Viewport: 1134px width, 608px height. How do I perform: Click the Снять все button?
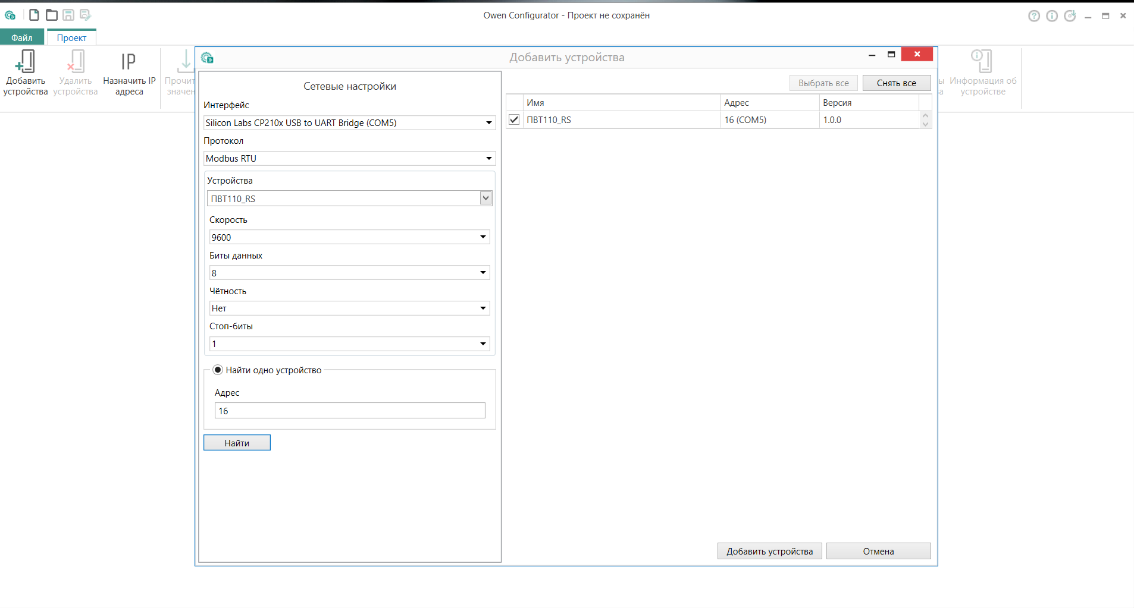(896, 83)
